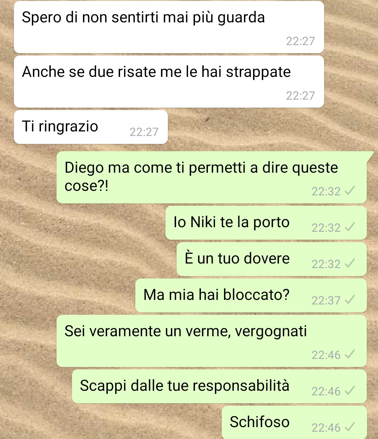
Task: Click the 22:27 timestamp on 'Ti ringrazio'
Action: (x=144, y=132)
